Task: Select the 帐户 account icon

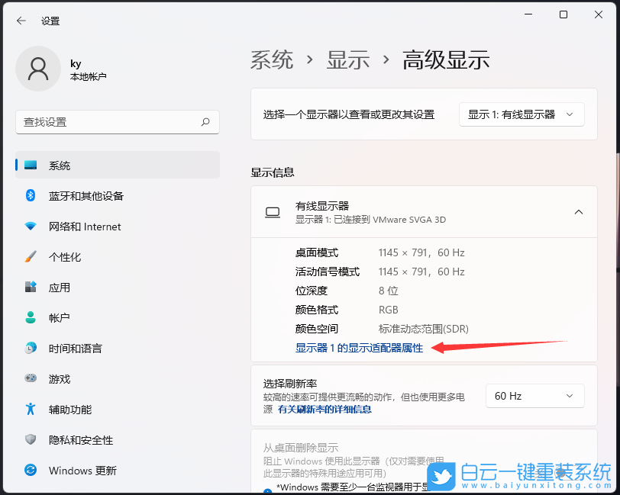Action: pos(31,318)
